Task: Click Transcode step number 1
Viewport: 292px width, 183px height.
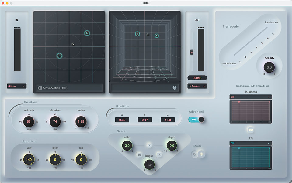Action: click(x=240, y=62)
